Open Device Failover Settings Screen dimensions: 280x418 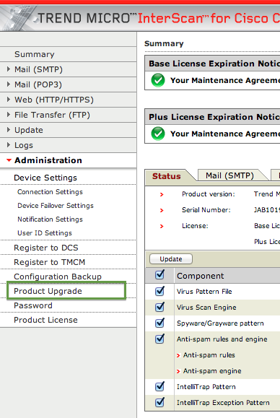56,206
